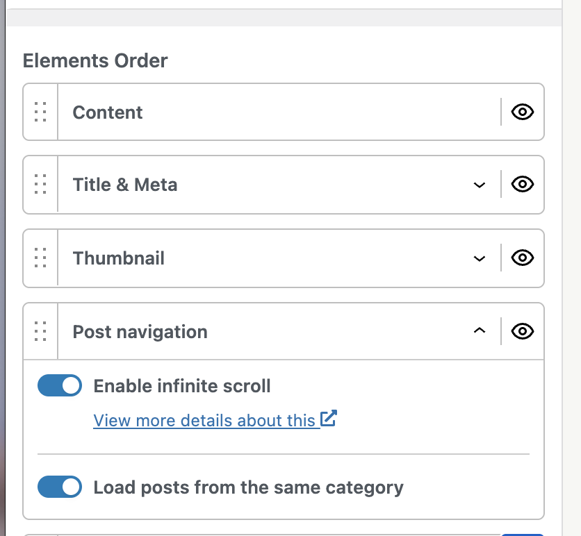581x536 pixels.
Task: Click the Post navigation drag handle
Action: click(40, 332)
